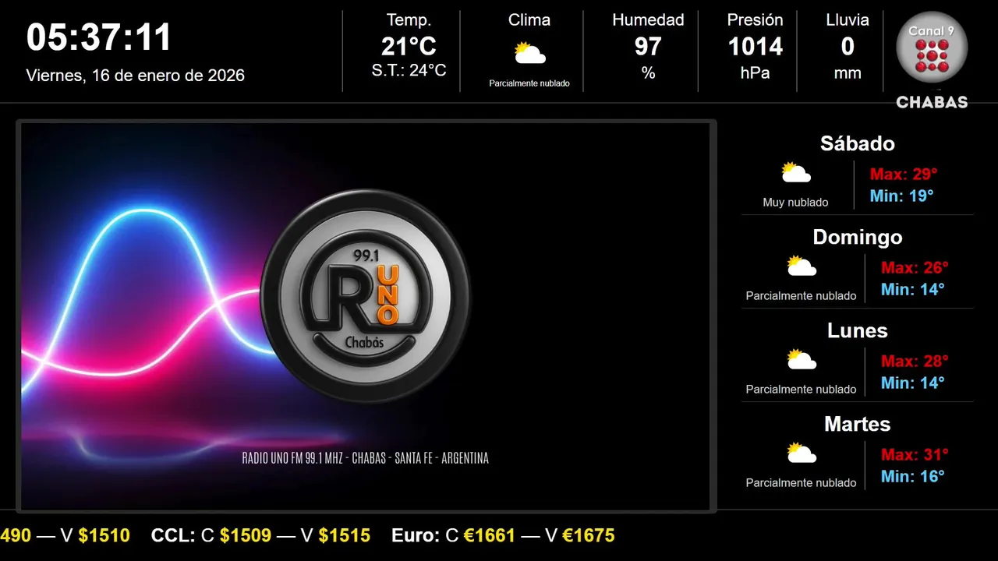Click the S.T.: 24°C feels-like reading

409,70
